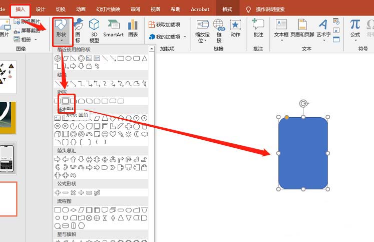374x242 pixels.
Task: Pick the heart shape in basic shapes
Action: [x=113, y=134]
